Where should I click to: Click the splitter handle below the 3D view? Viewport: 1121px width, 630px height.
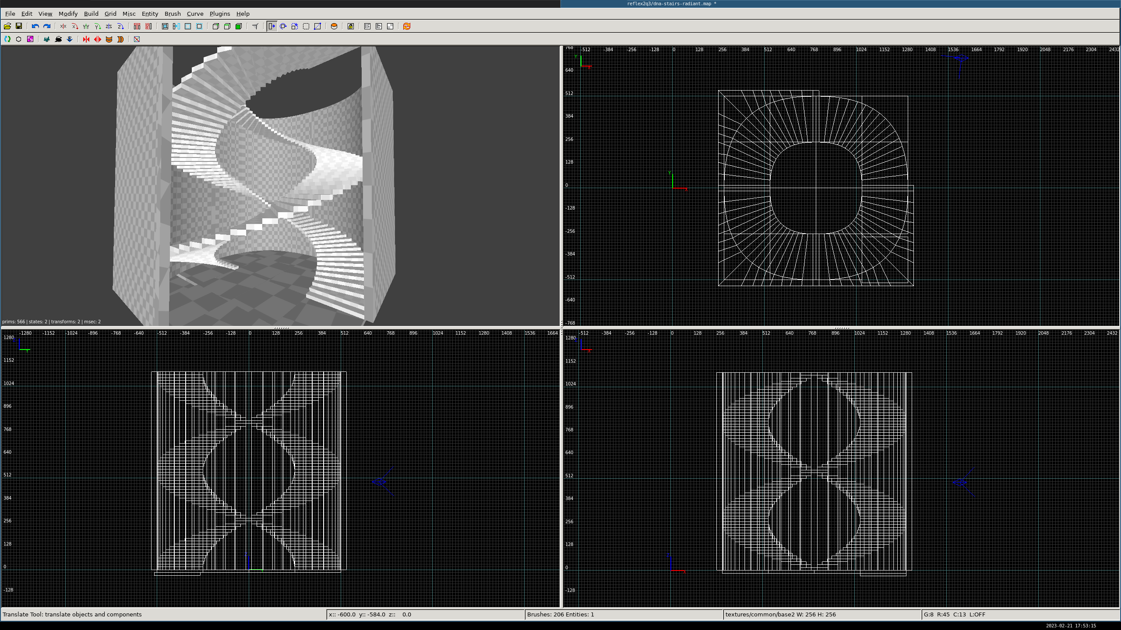[281, 328]
